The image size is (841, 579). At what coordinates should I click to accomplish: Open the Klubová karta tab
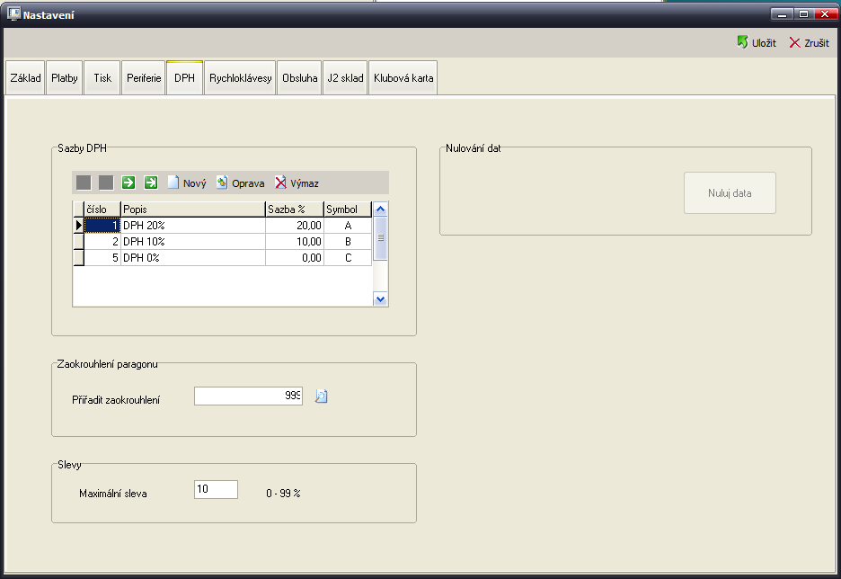click(x=403, y=78)
